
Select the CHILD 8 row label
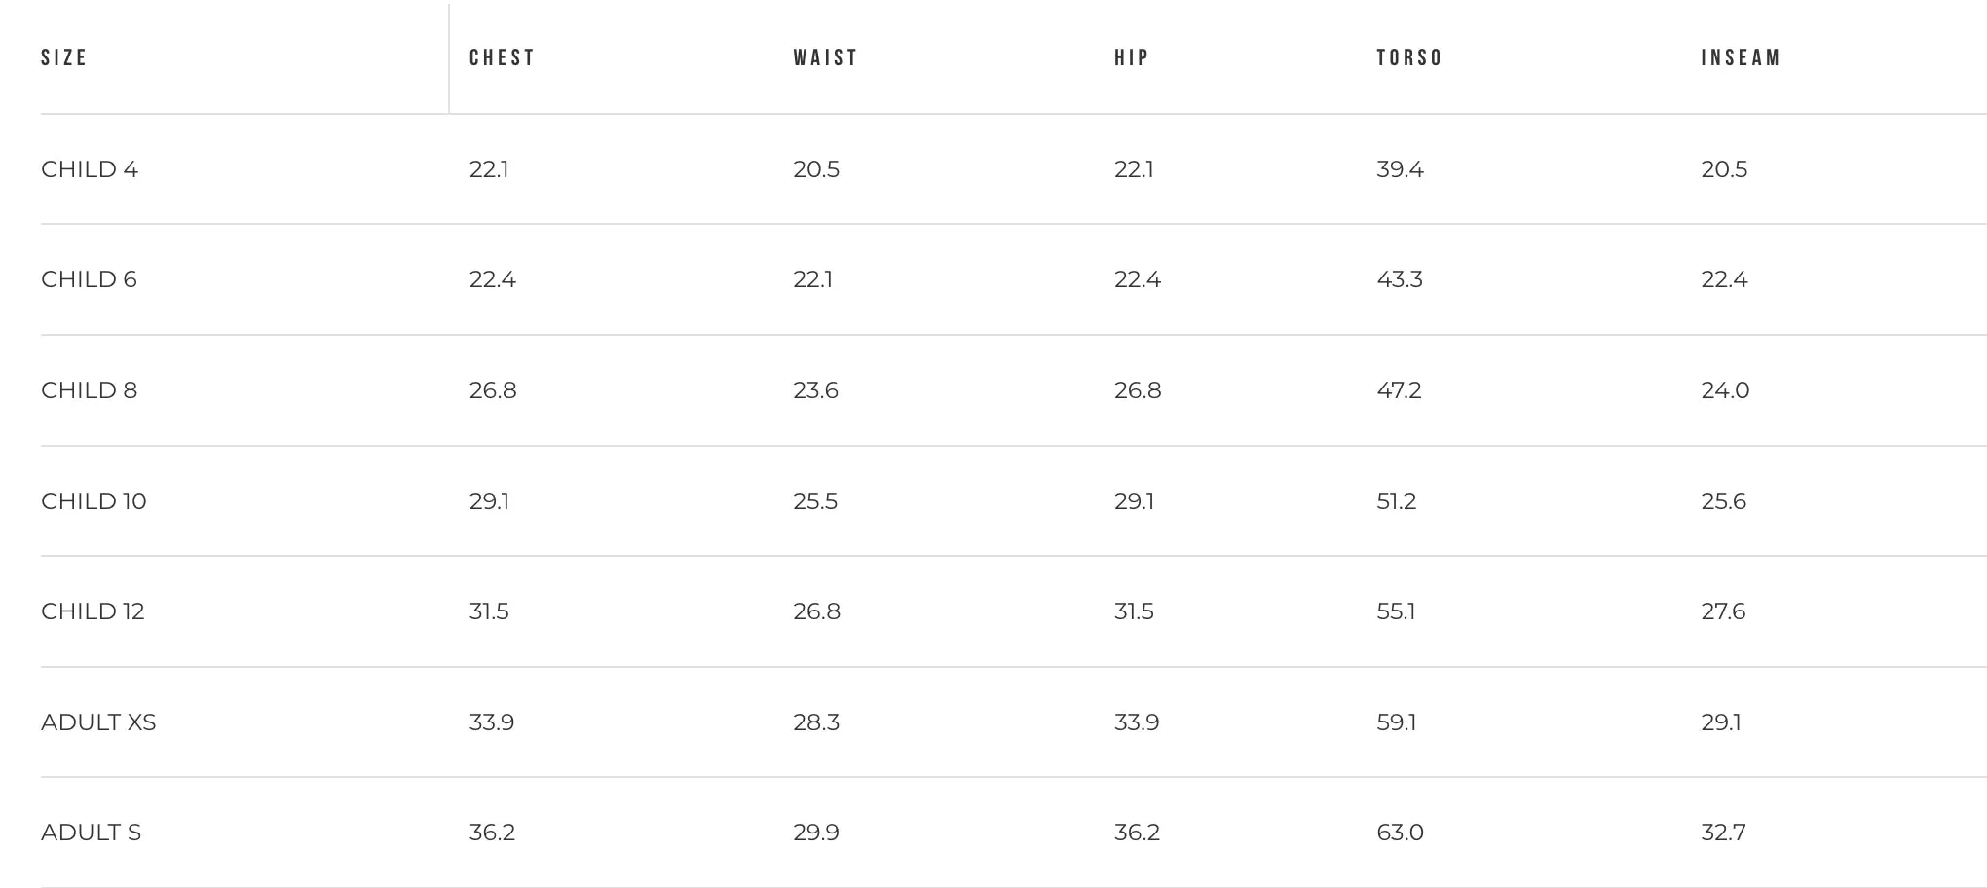coord(89,390)
